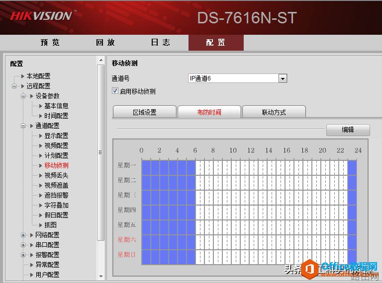The width and height of the screenshot is (382, 283).
Task: Select the 布防时间 tab
Action: point(209,112)
